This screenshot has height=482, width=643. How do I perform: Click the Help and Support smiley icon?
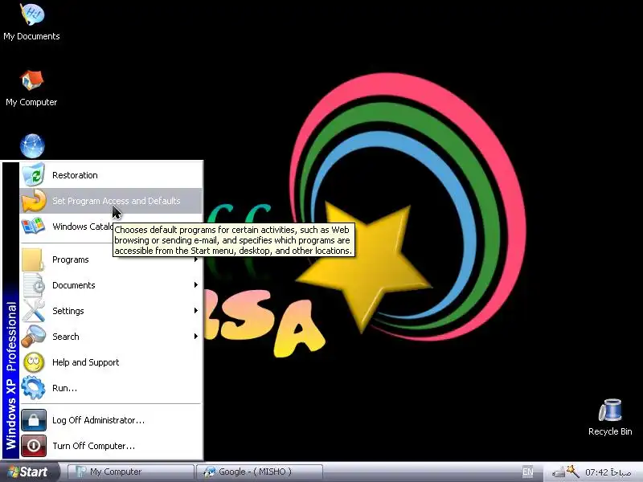34,362
